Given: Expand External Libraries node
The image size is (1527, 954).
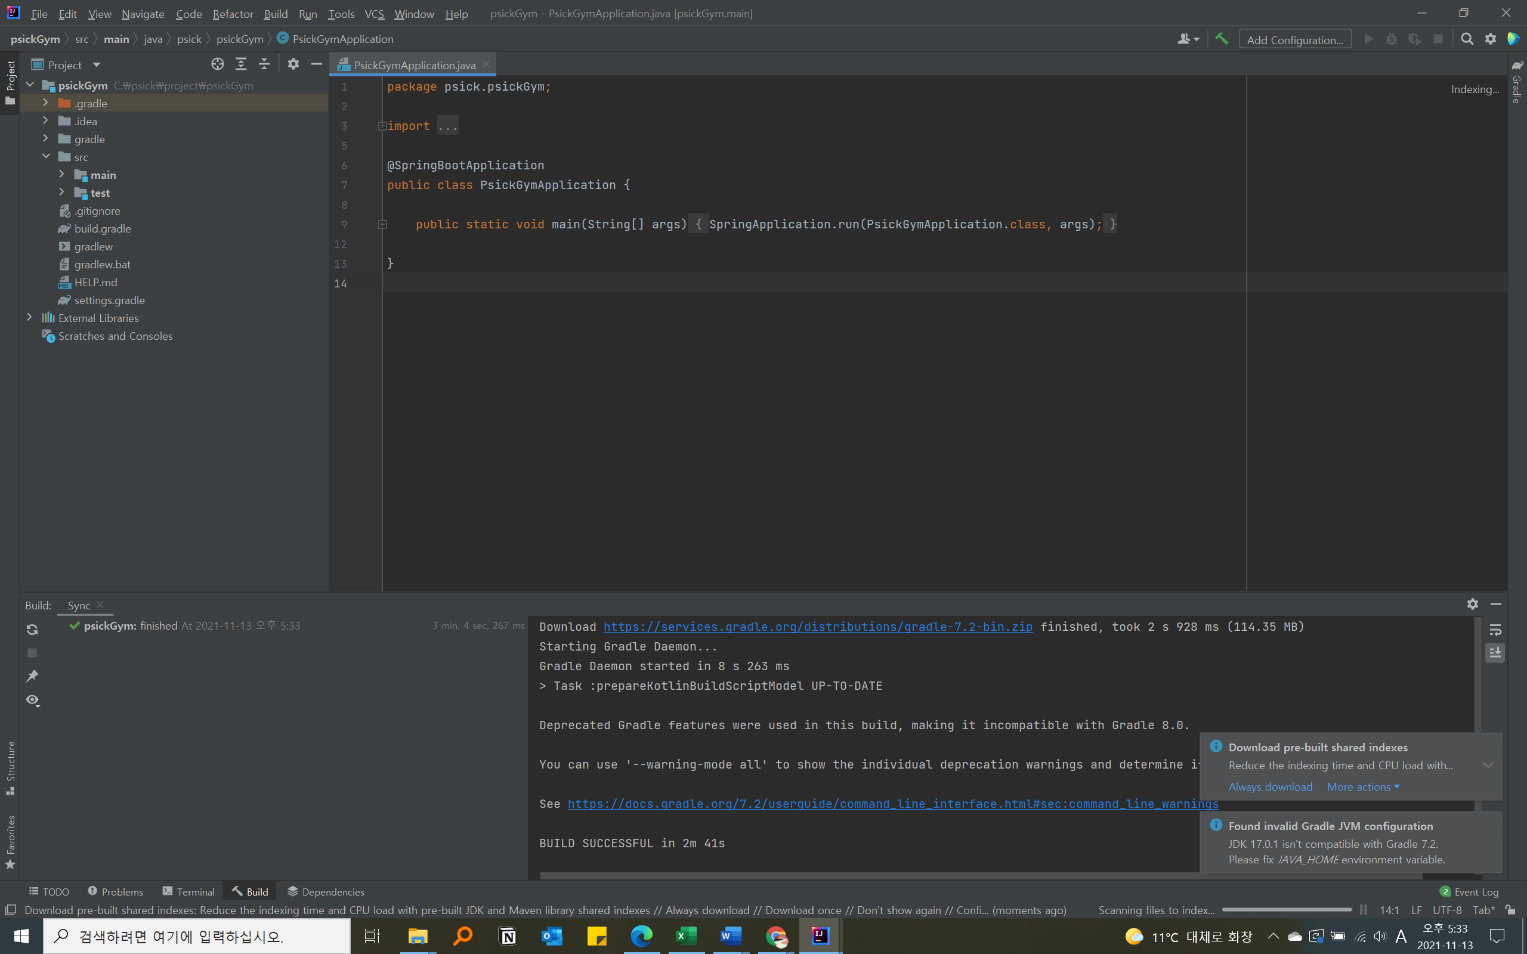Looking at the screenshot, I should pyautogui.click(x=29, y=318).
